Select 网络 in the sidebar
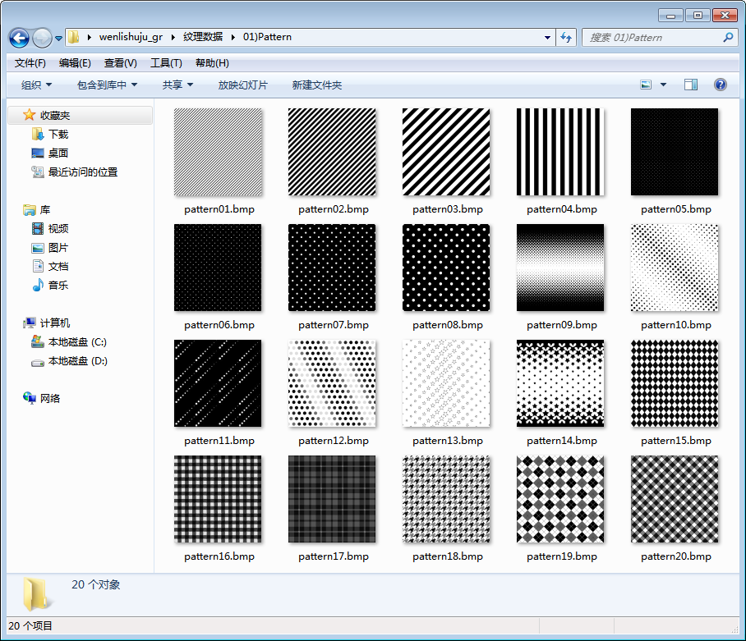The width and height of the screenshot is (746, 641). [50, 398]
